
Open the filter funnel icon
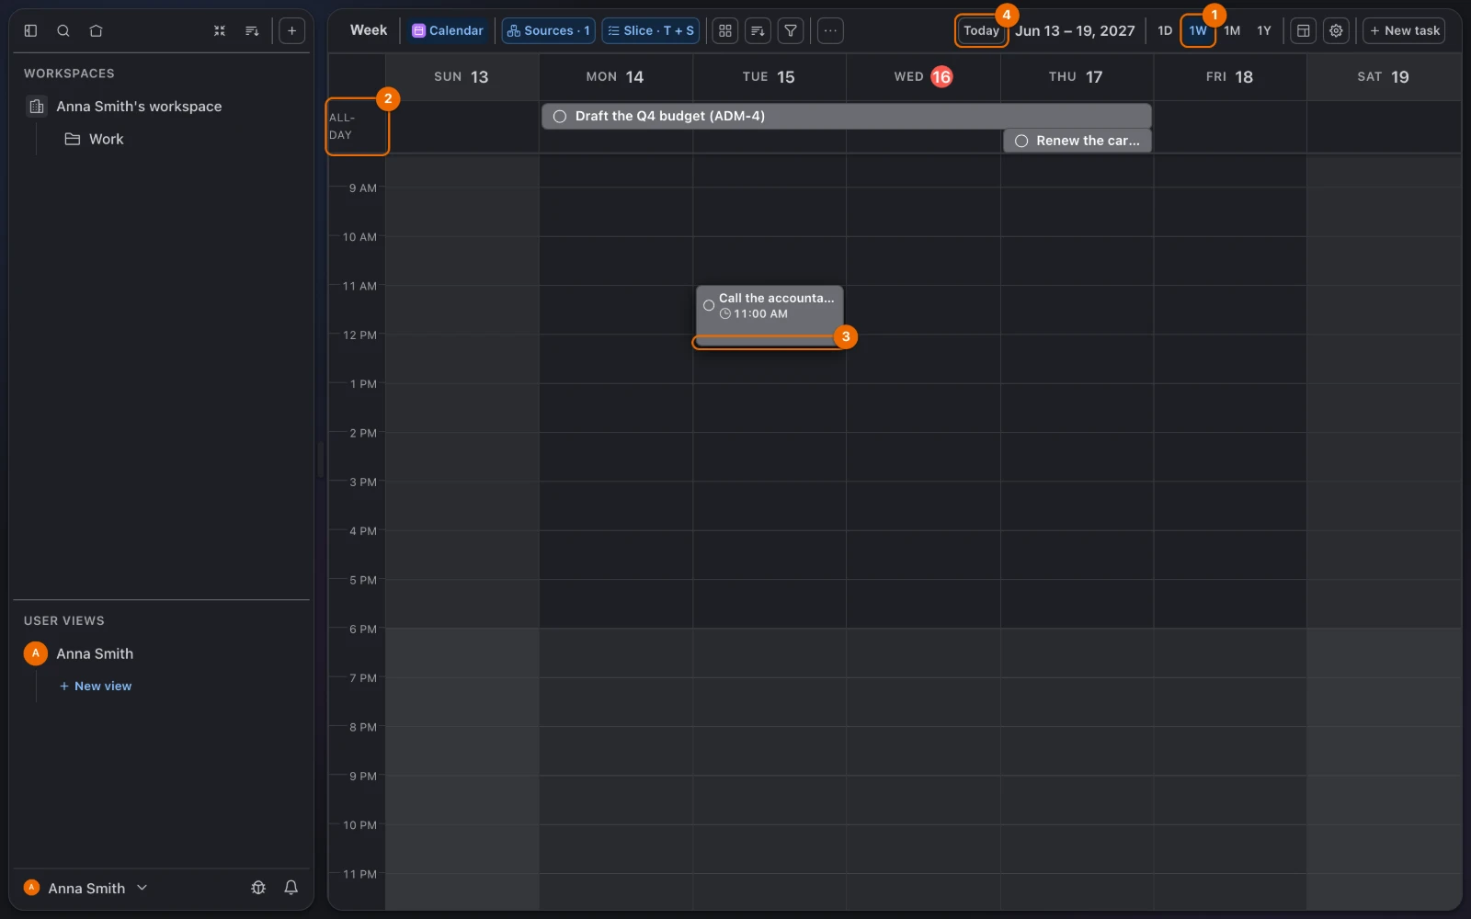[791, 30]
